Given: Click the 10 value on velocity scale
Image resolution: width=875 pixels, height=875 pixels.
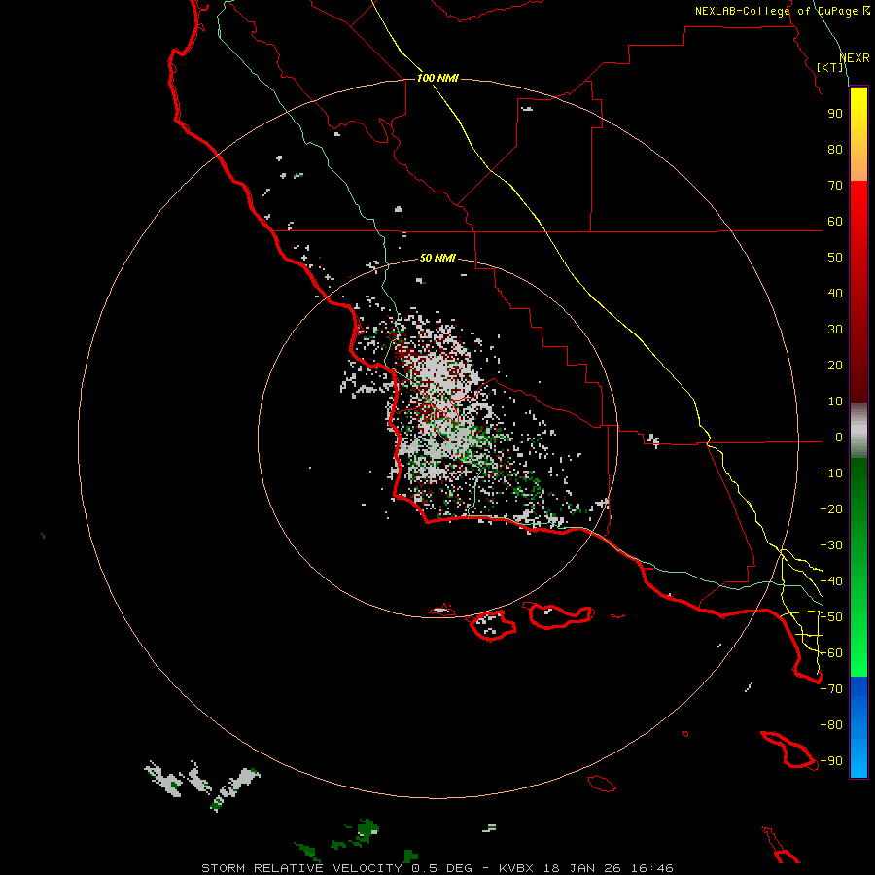Looking at the screenshot, I should tap(835, 402).
